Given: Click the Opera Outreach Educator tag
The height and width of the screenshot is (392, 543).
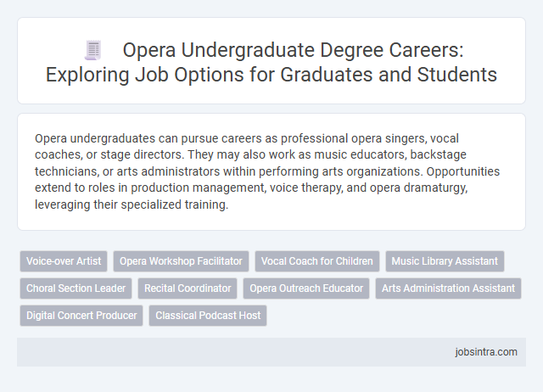Looking at the screenshot, I should pyautogui.click(x=306, y=288).
